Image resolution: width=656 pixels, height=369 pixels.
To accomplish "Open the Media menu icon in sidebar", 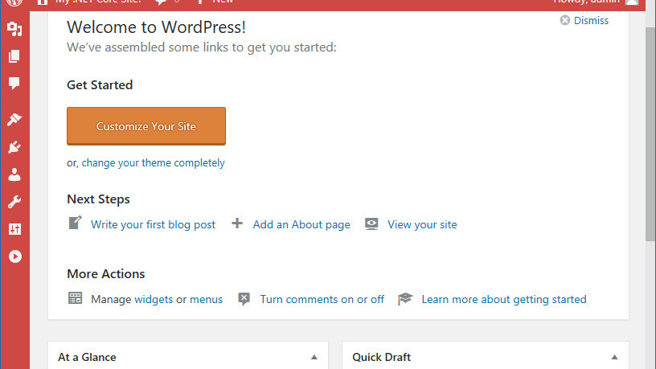I will pos(14,30).
